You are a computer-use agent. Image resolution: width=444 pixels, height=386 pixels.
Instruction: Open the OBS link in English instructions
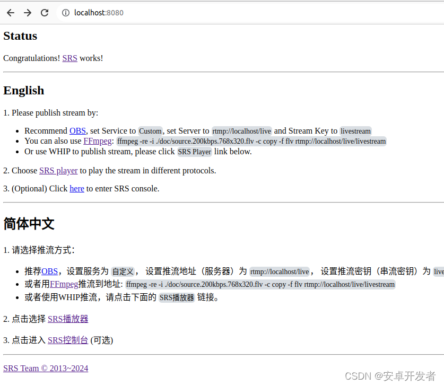tap(77, 131)
